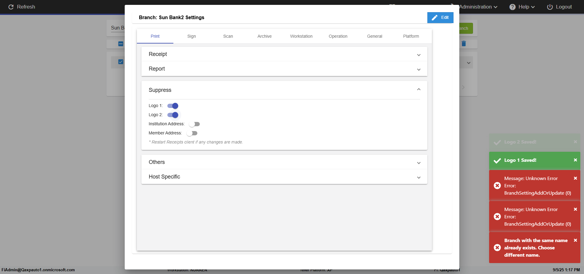Viewport: 584px width, 274px height.
Task: Open the Platform tab
Action: [x=411, y=36]
